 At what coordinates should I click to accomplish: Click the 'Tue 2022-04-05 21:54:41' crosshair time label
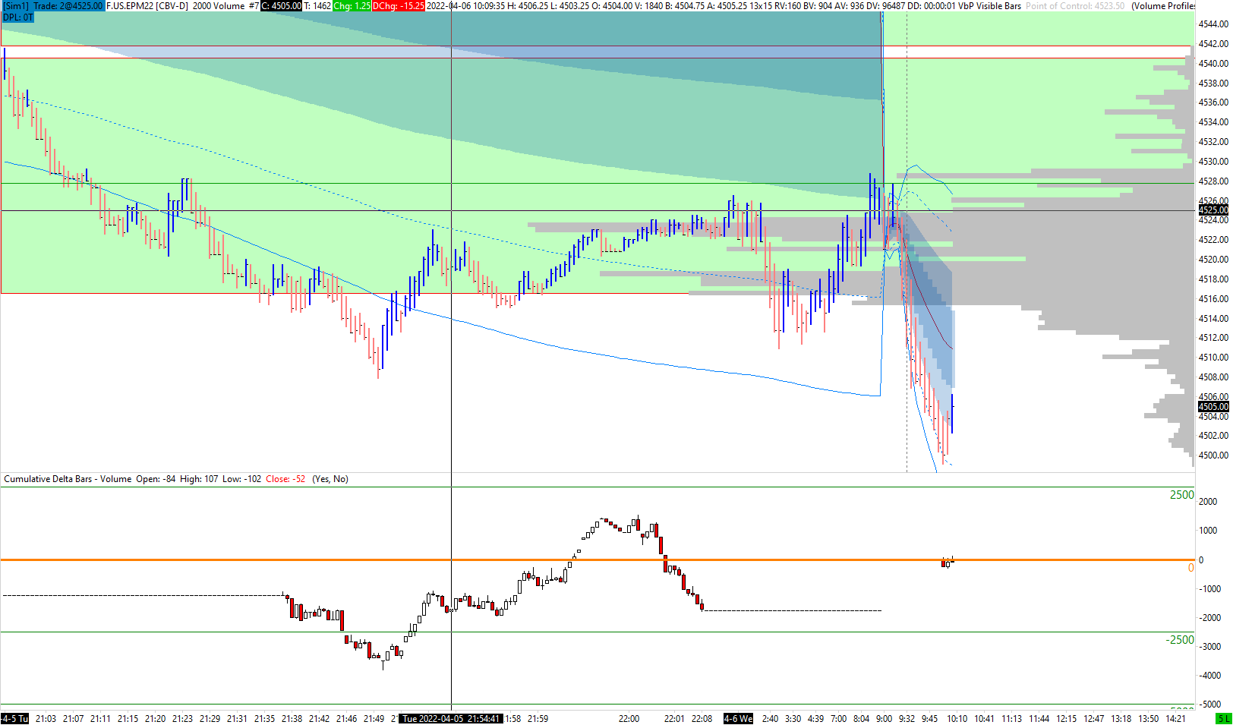(451, 719)
